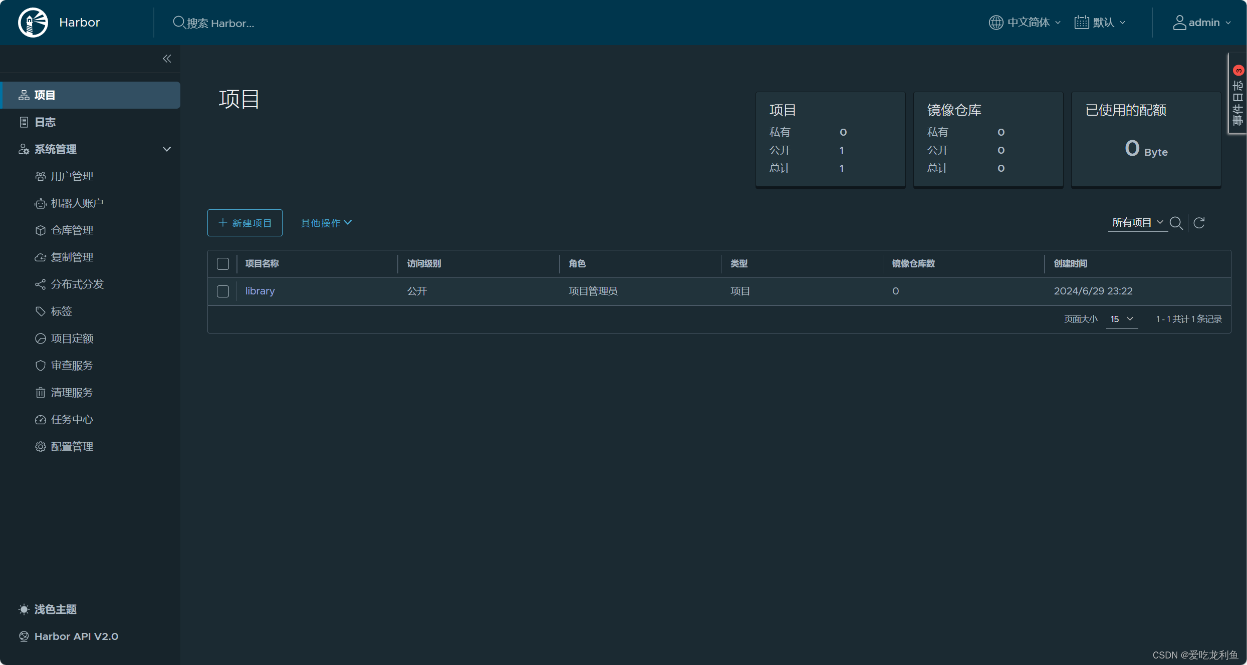The image size is (1247, 665).
Task: Click the 日志 document icon
Action: pos(24,122)
